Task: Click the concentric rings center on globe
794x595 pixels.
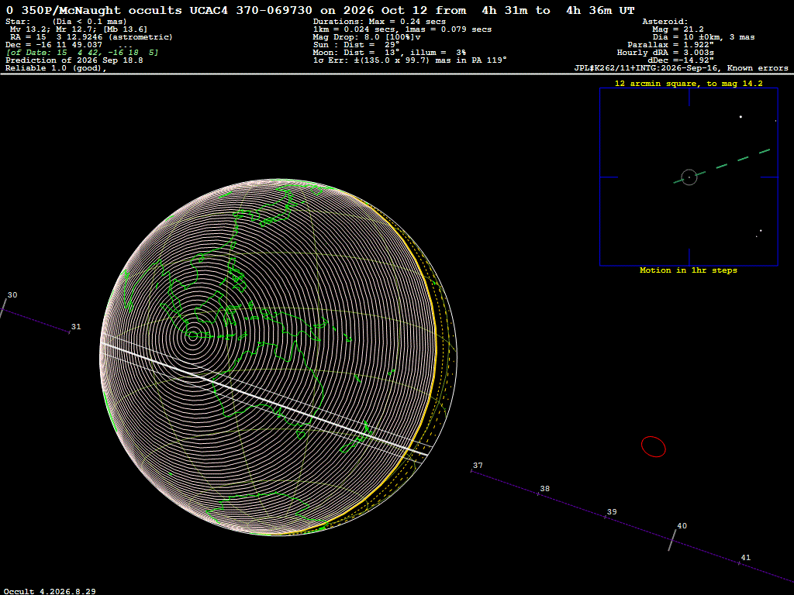Action: coord(193,335)
